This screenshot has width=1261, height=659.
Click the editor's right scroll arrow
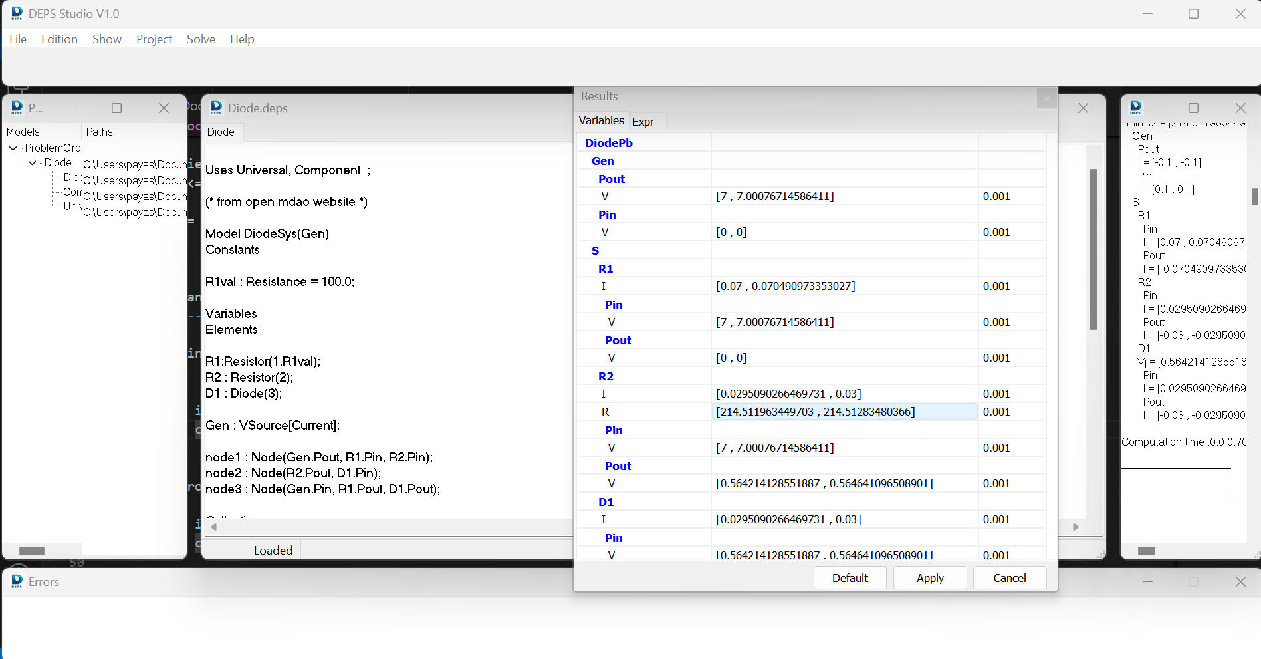click(1076, 527)
